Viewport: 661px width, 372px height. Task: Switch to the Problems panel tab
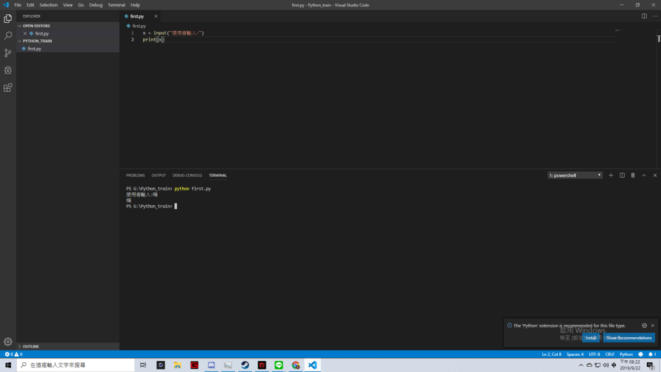pyautogui.click(x=136, y=176)
